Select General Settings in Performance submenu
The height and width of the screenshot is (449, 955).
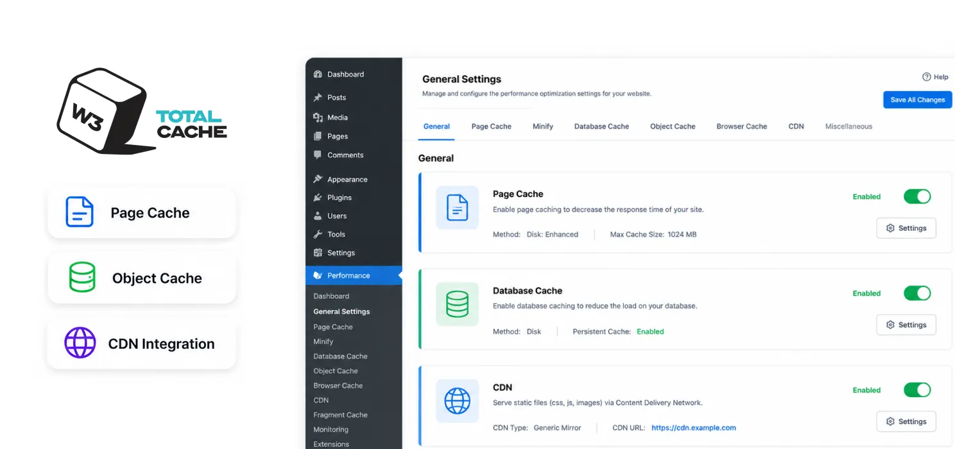[x=341, y=312]
